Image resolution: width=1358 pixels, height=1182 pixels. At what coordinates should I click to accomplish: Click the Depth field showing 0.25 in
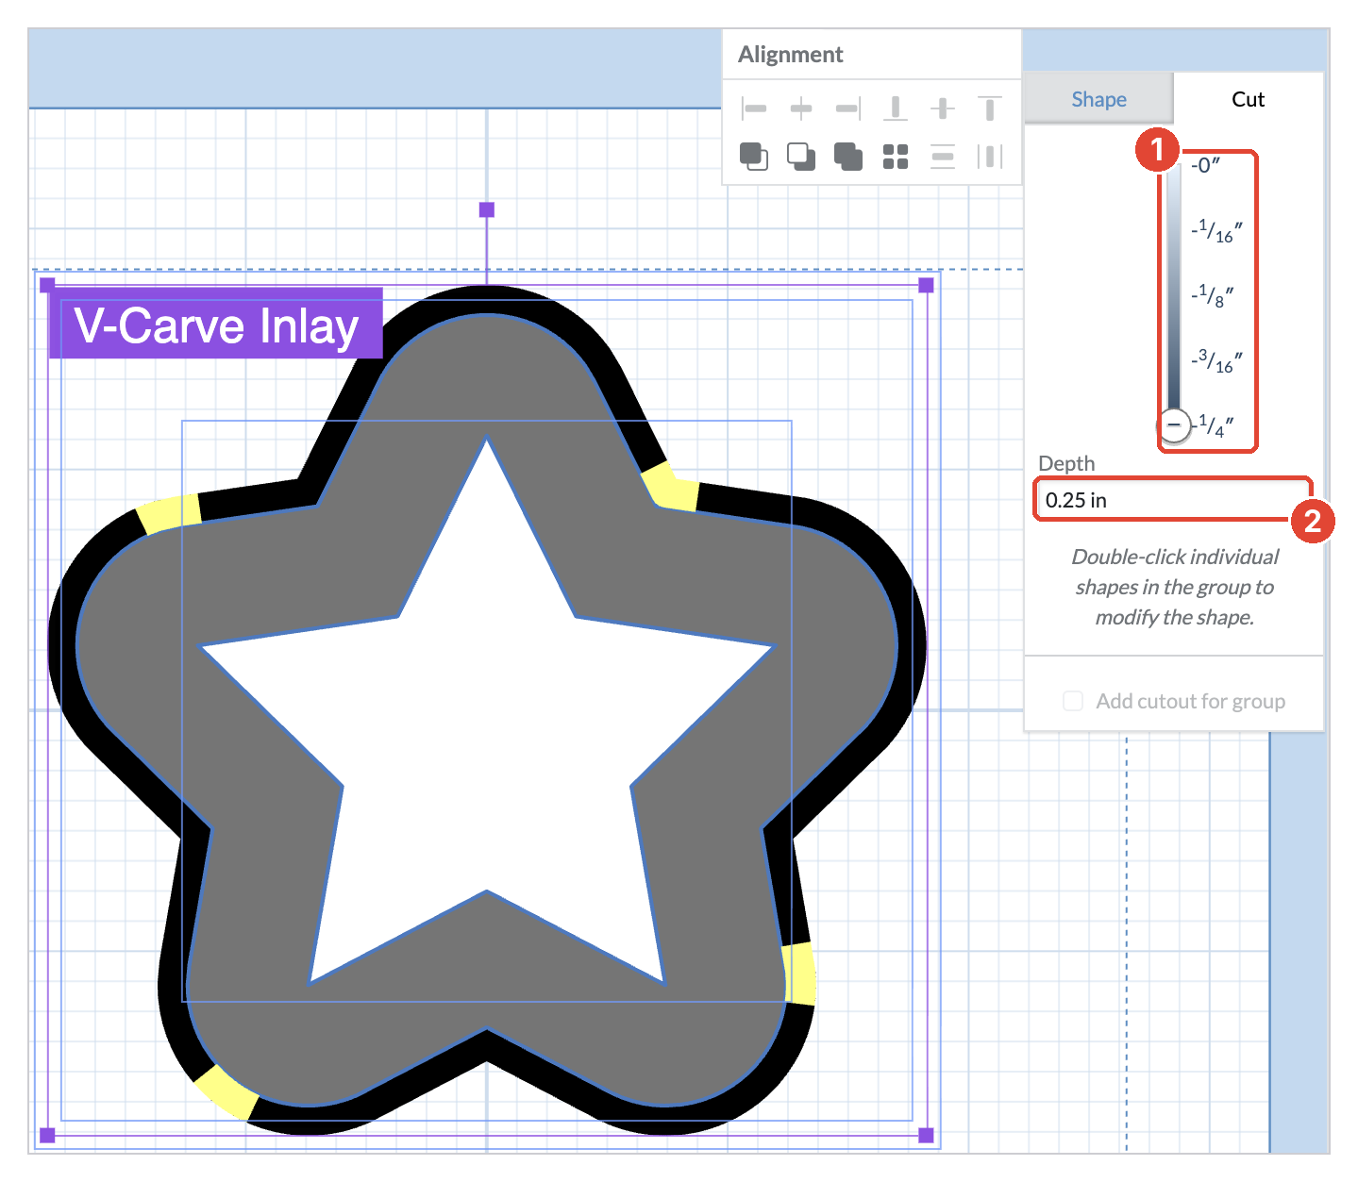[1173, 500]
